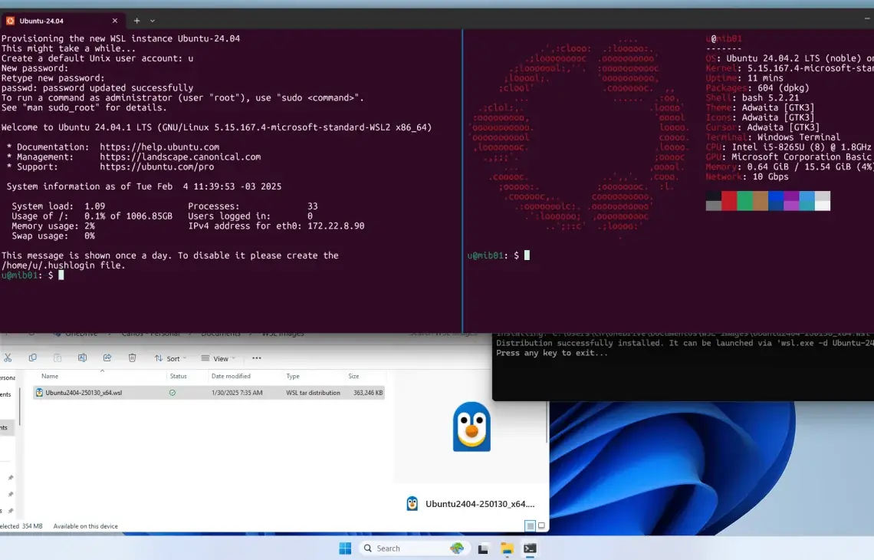Click the Explorer navigation pane scrollbar
This screenshot has height=560, width=874.
click(x=19, y=406)
